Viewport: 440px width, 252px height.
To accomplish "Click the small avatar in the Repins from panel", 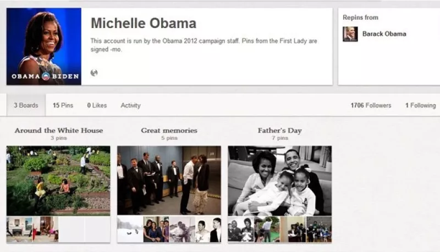I will [x=350, y=34].
